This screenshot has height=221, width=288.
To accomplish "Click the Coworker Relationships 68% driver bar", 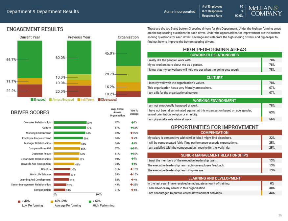I will (70, 123).
